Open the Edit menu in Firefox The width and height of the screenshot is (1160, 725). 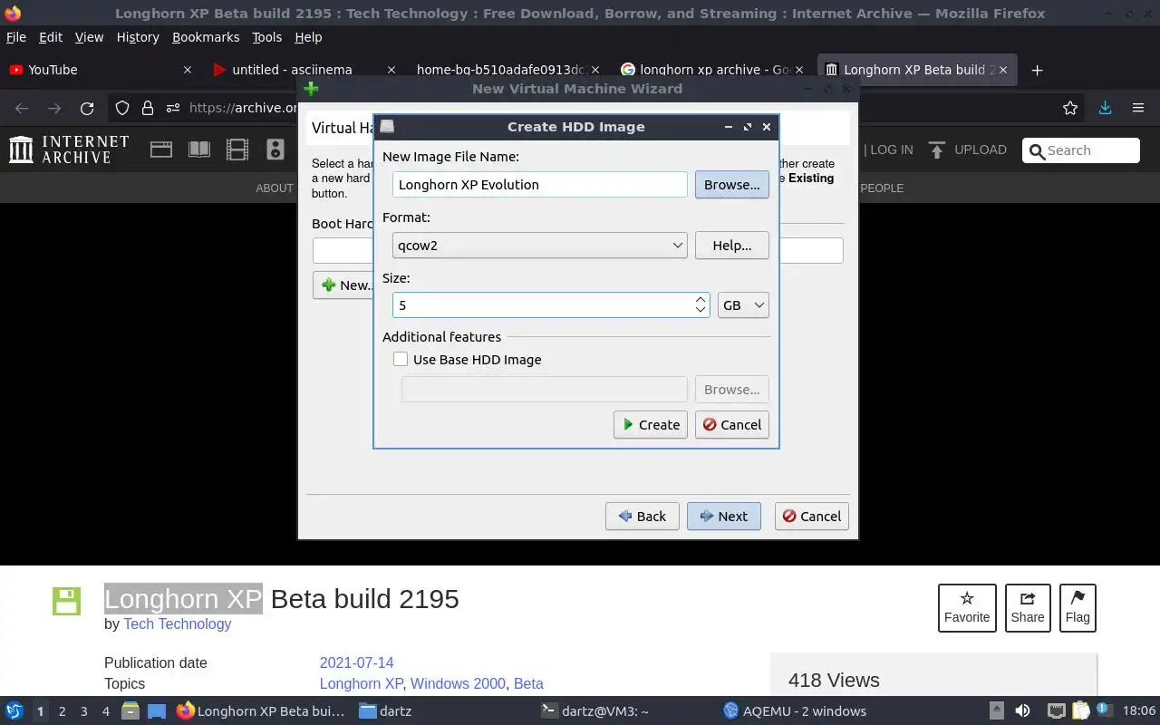click(x=51, y=37)
